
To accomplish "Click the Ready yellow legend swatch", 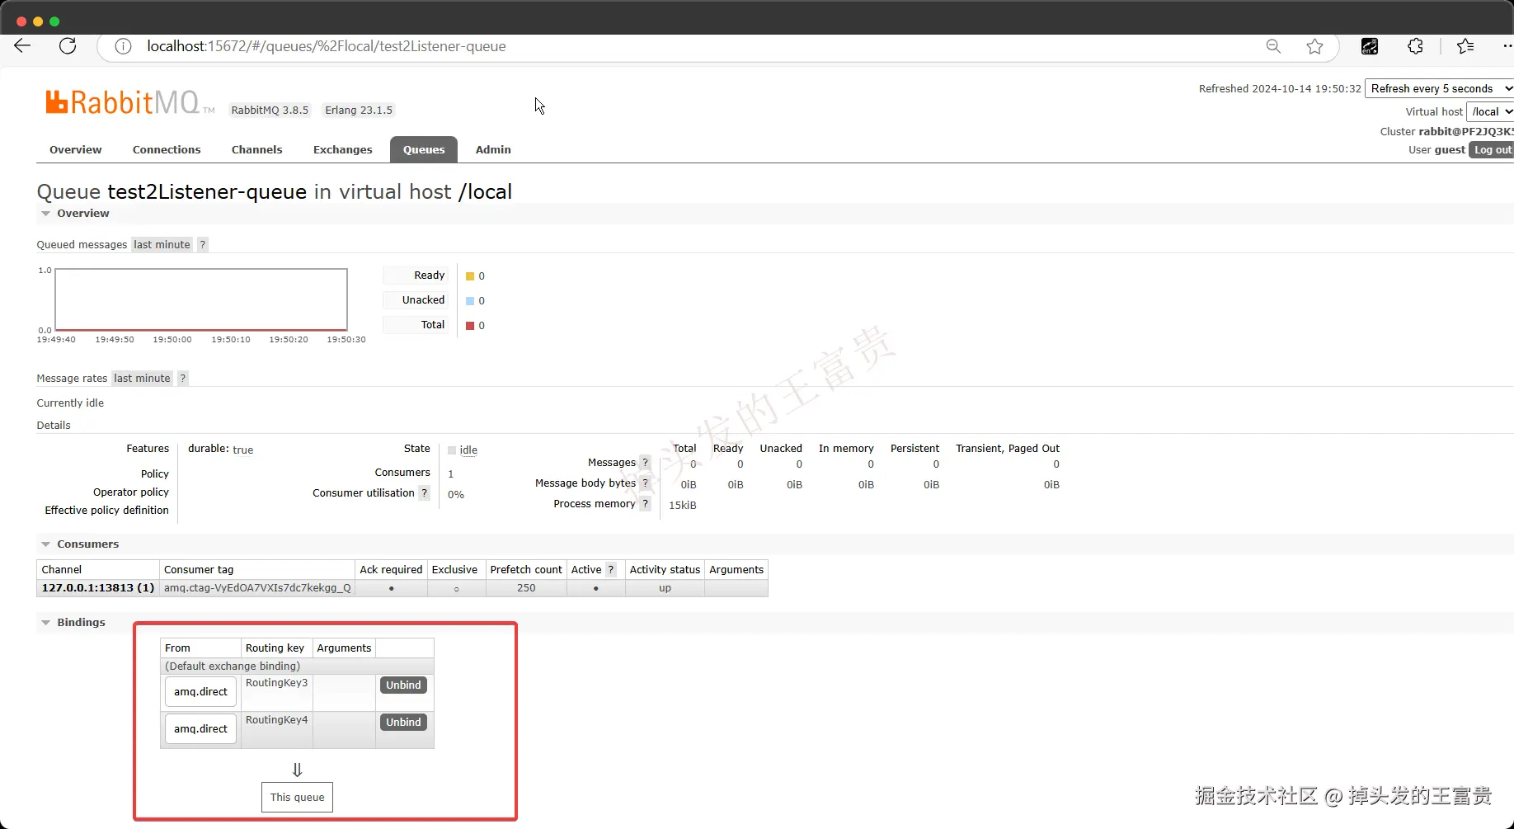I will click(x=470, y=276).
